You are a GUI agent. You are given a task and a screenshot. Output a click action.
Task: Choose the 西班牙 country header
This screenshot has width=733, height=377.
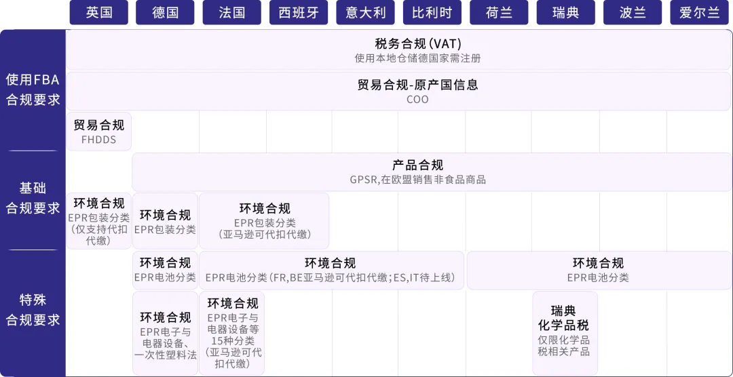point(299,12)
